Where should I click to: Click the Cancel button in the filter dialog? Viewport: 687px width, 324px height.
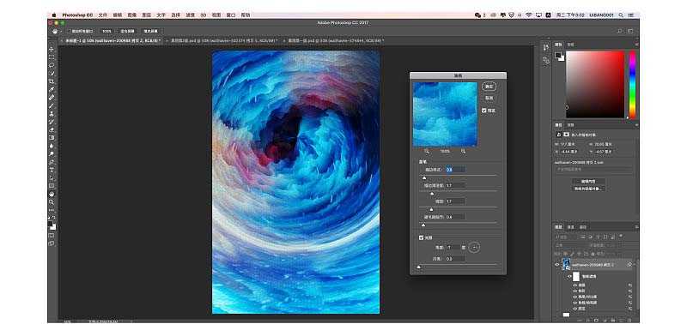[x=489, y=99]
